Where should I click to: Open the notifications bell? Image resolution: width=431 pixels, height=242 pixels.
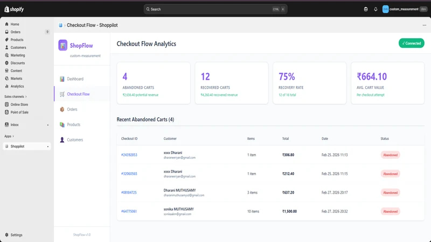pos(376,9)
